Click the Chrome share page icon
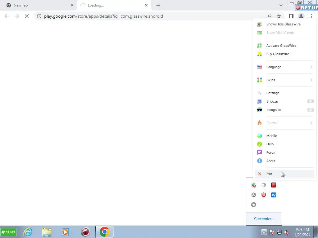The image size is (318, 238). pos(269,16)
